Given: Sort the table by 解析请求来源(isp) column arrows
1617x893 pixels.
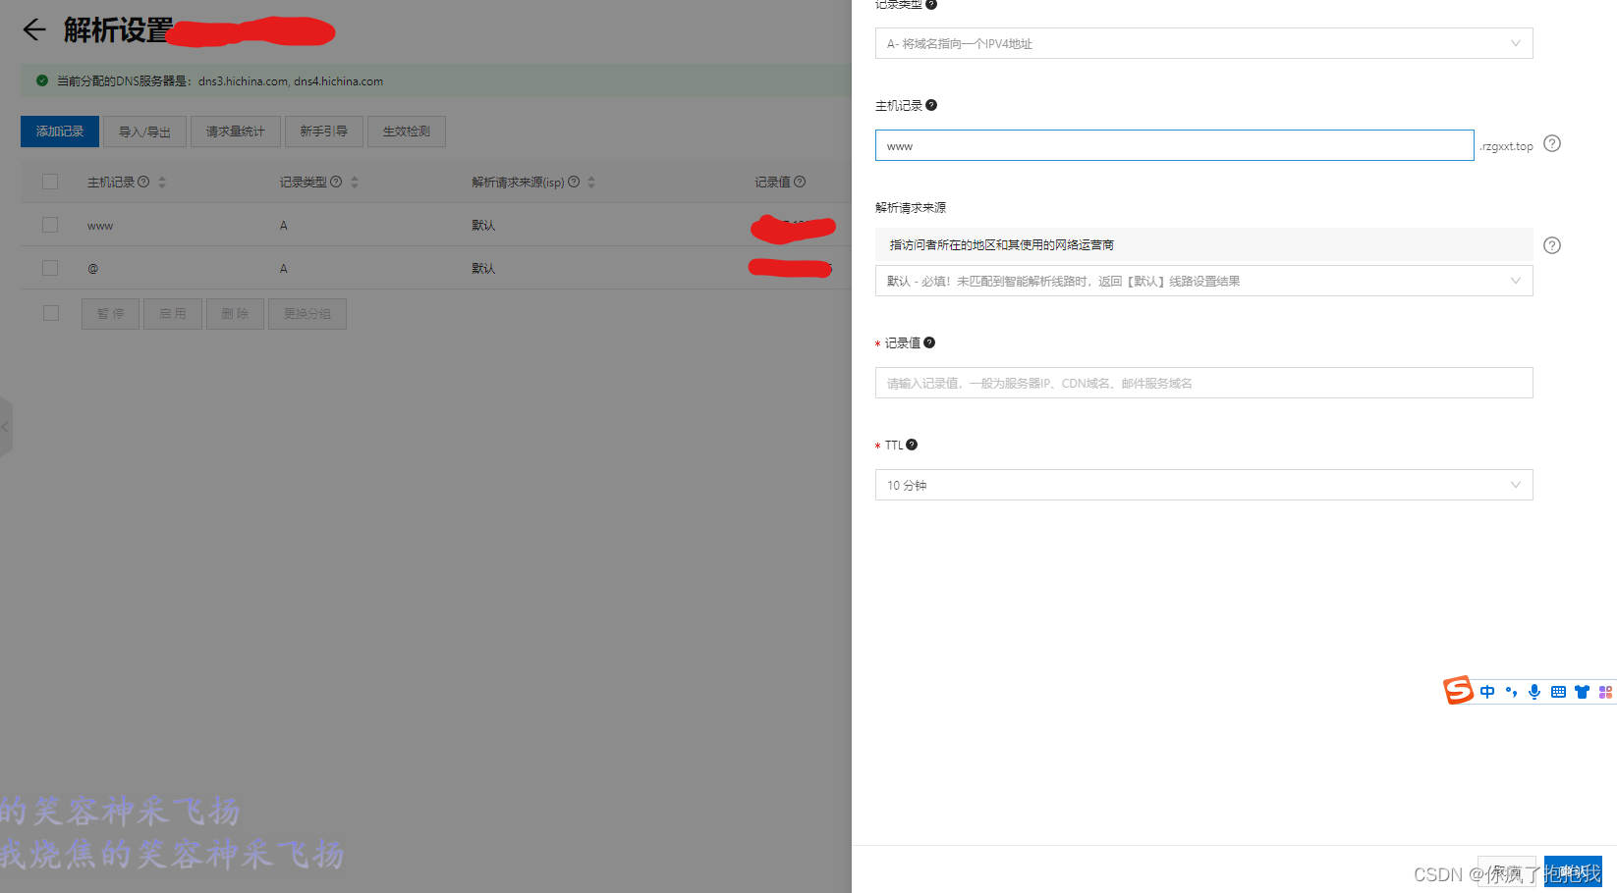Looking at the screenshot, I should [591, 182].
